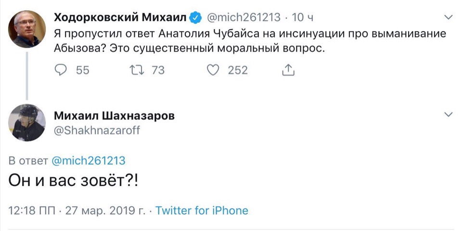Click the Михаил Шахназаров display name
This screenshot has width=462, height=231.
114,116
